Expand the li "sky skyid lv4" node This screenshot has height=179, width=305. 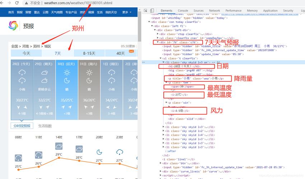(163, 135)
